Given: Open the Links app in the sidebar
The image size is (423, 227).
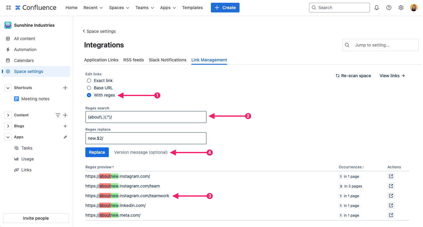Looking at the screenshot, I should [x=26, y=170].
